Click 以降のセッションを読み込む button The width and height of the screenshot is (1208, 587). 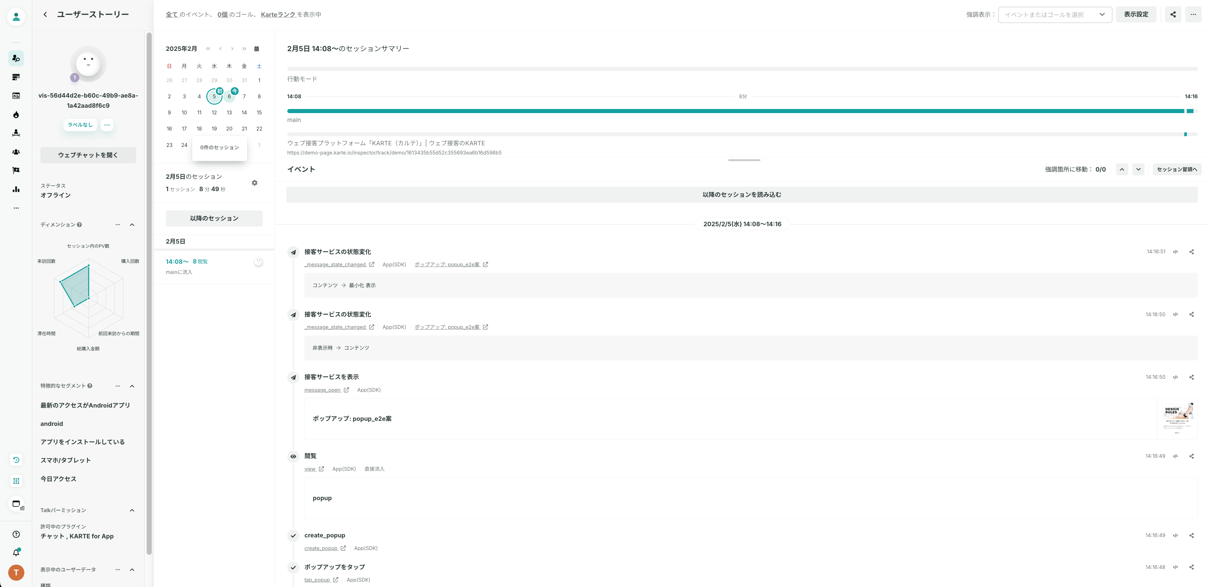coord(741,195)
